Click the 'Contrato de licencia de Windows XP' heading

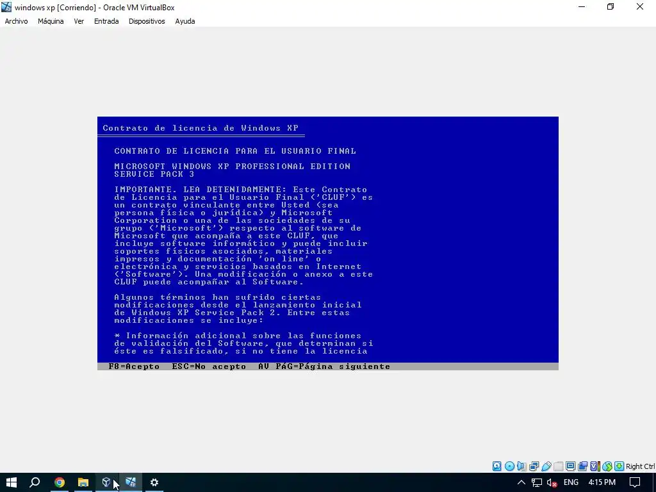201,128
